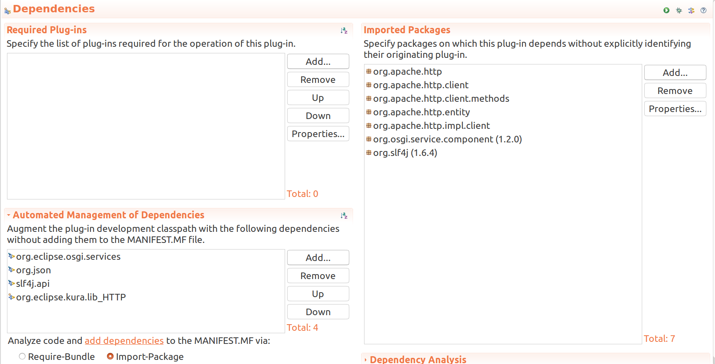Open help with the question mark icon

pyautogui.click(x=703, y=10)
